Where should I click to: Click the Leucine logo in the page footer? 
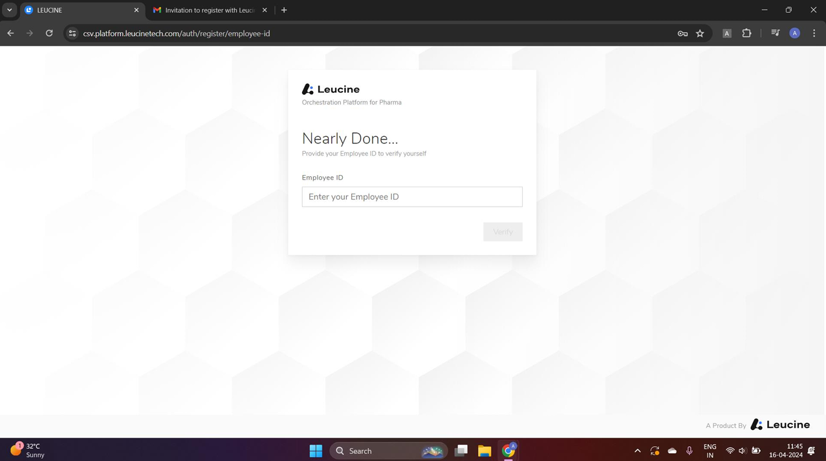780,425
